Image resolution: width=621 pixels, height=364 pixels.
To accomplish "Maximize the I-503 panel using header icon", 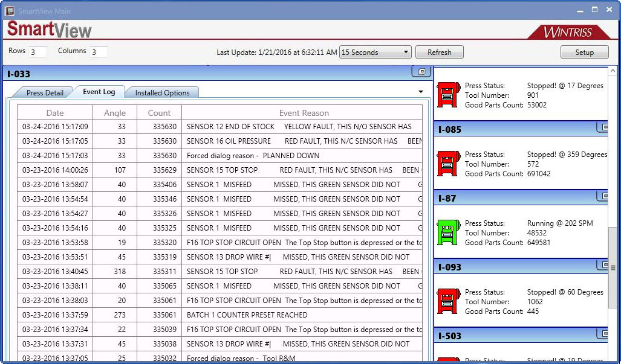I will point(603,334).
